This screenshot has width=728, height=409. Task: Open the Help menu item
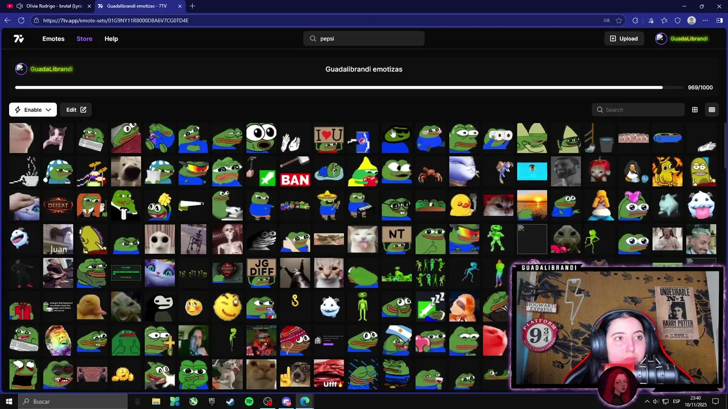[x=111, y=39]
